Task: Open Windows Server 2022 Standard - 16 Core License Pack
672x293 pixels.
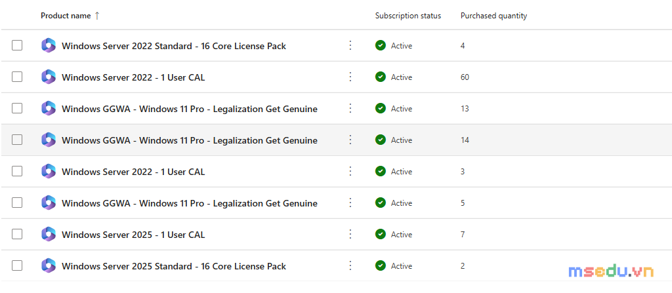Action: pos(174,46)
